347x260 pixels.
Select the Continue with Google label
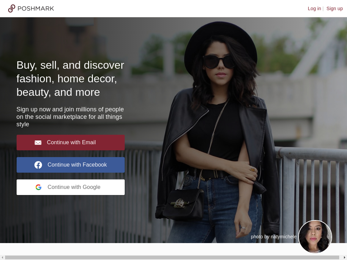point(74,187)
